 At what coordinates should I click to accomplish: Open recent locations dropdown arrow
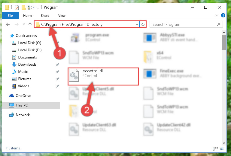pos(24,24)
